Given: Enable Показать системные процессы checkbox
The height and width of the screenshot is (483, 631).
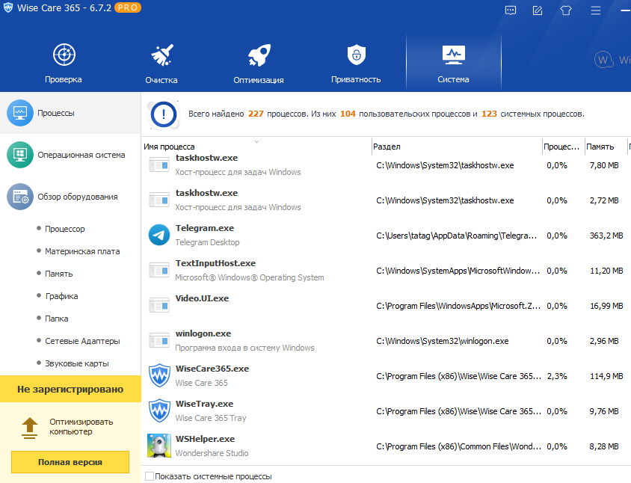Looking at the screenshot, I should click(150, 476).
